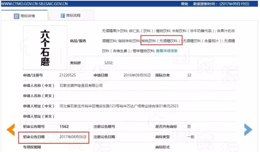Go to previous record with orange arrow
Screen dimensions: 260x152
coord(11,130)
